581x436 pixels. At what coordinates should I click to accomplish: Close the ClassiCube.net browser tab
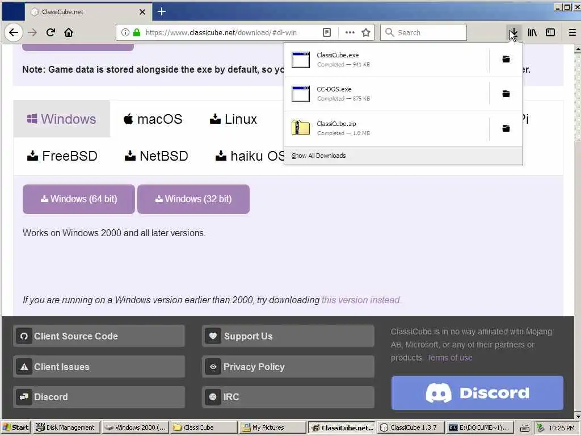point(142,12)
